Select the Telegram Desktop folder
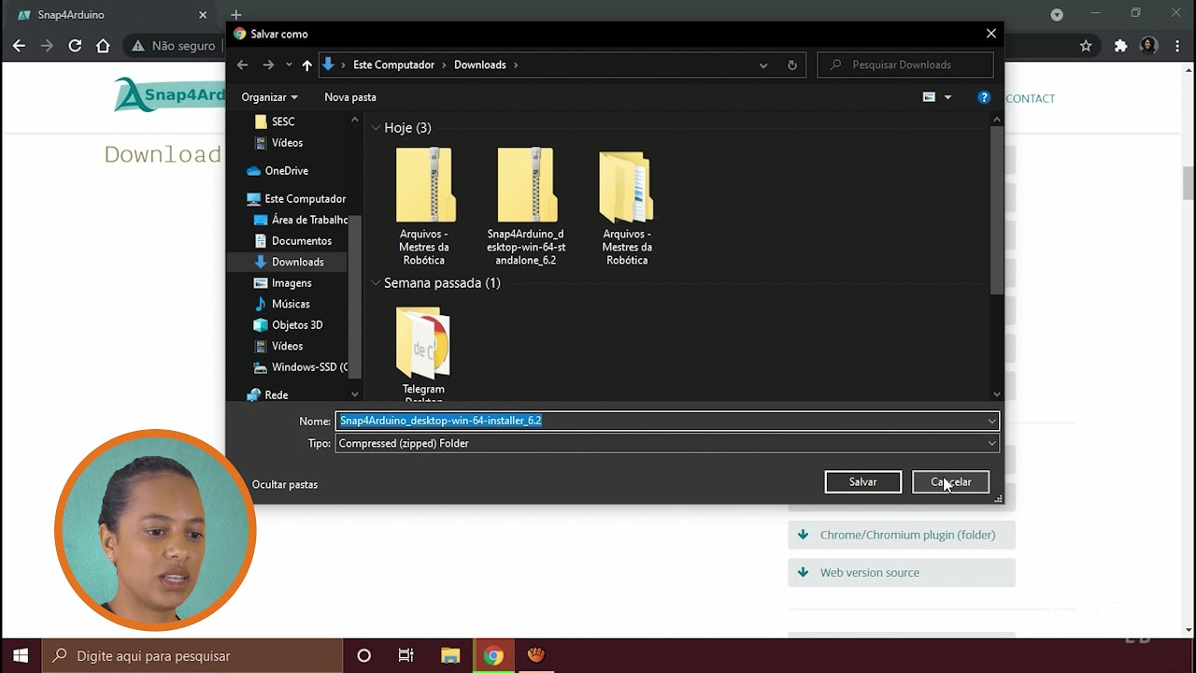 click(x=423, y=353)
